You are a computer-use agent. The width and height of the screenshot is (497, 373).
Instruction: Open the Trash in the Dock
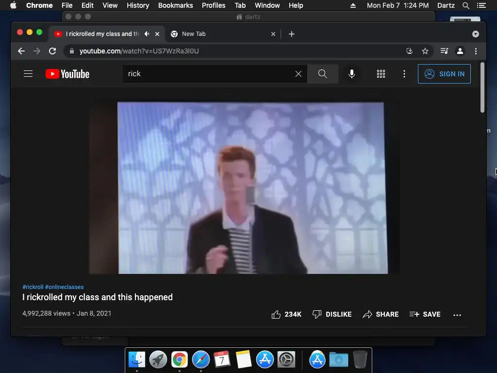tap(360, 360)
